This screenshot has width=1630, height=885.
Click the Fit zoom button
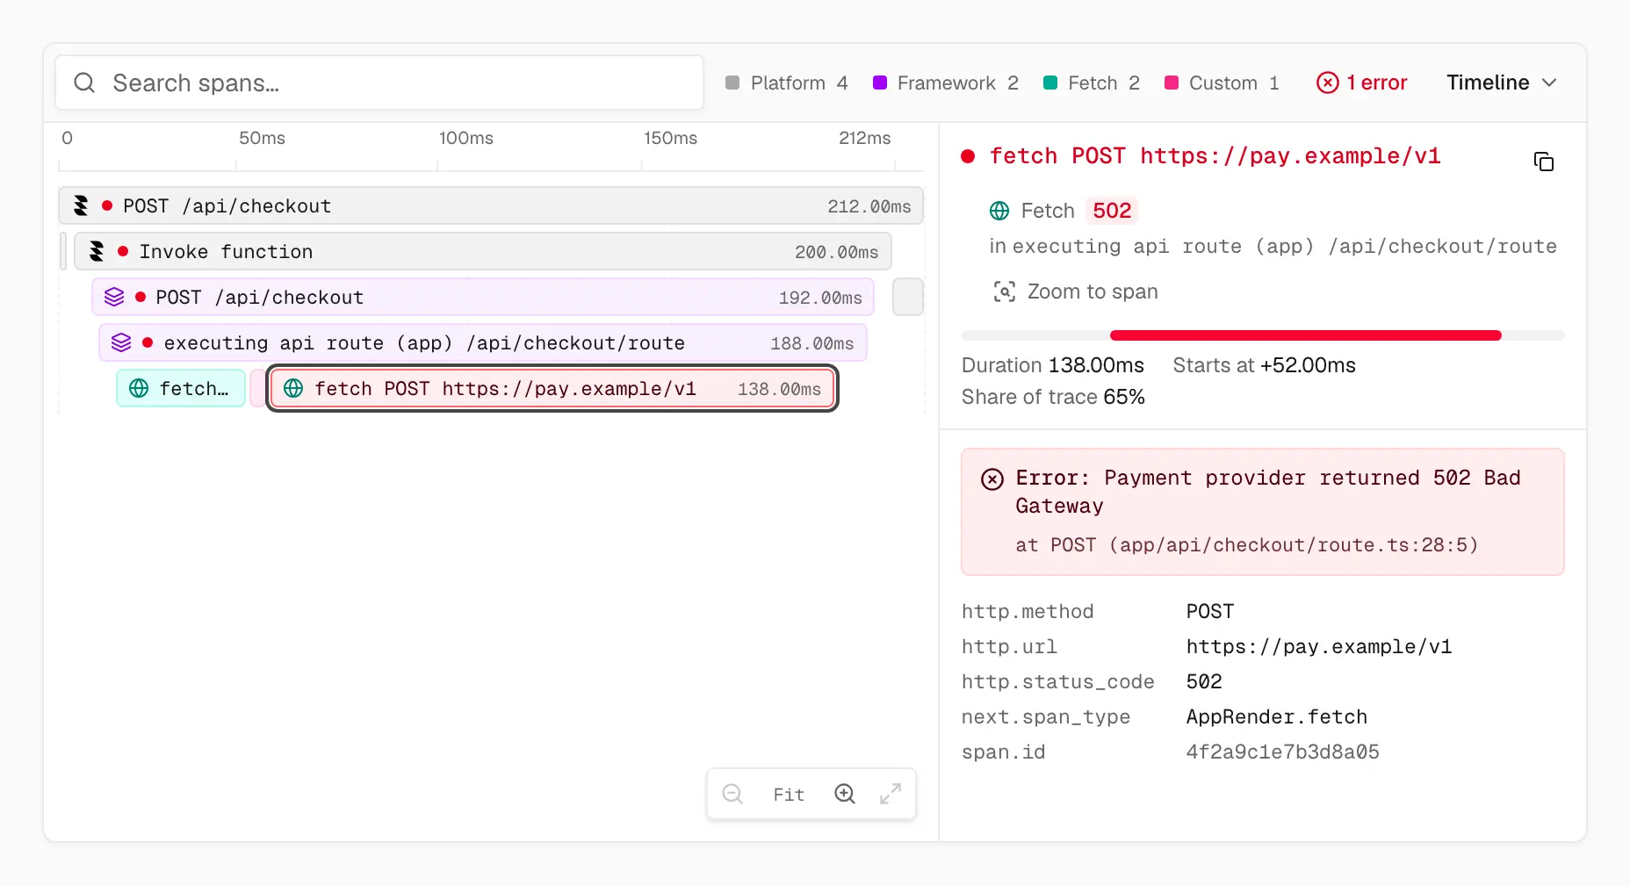click(x=789, y=795)
